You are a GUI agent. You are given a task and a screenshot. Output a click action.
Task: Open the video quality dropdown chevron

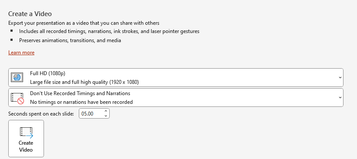point(340,77)
